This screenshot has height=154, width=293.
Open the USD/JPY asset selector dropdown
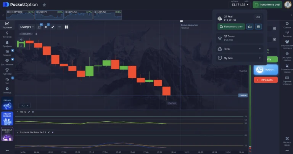tap(27, 27)
